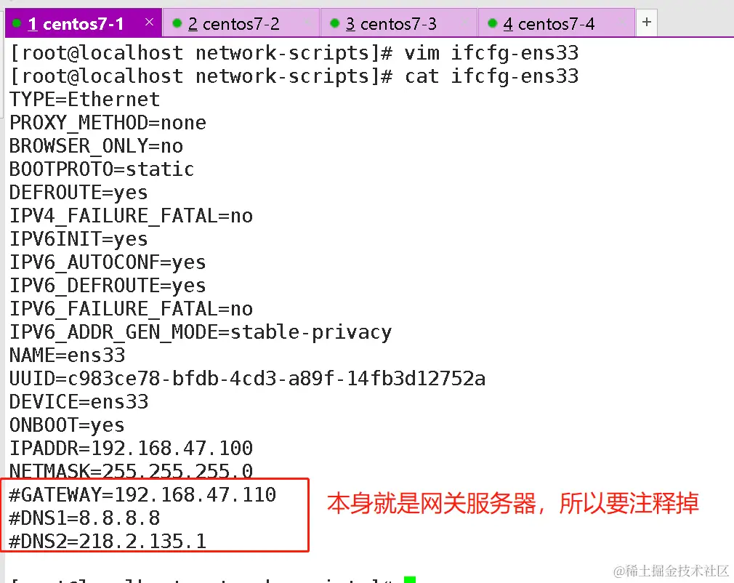
Task: Click the UUID line in terminal output
Action: (247, 379)
